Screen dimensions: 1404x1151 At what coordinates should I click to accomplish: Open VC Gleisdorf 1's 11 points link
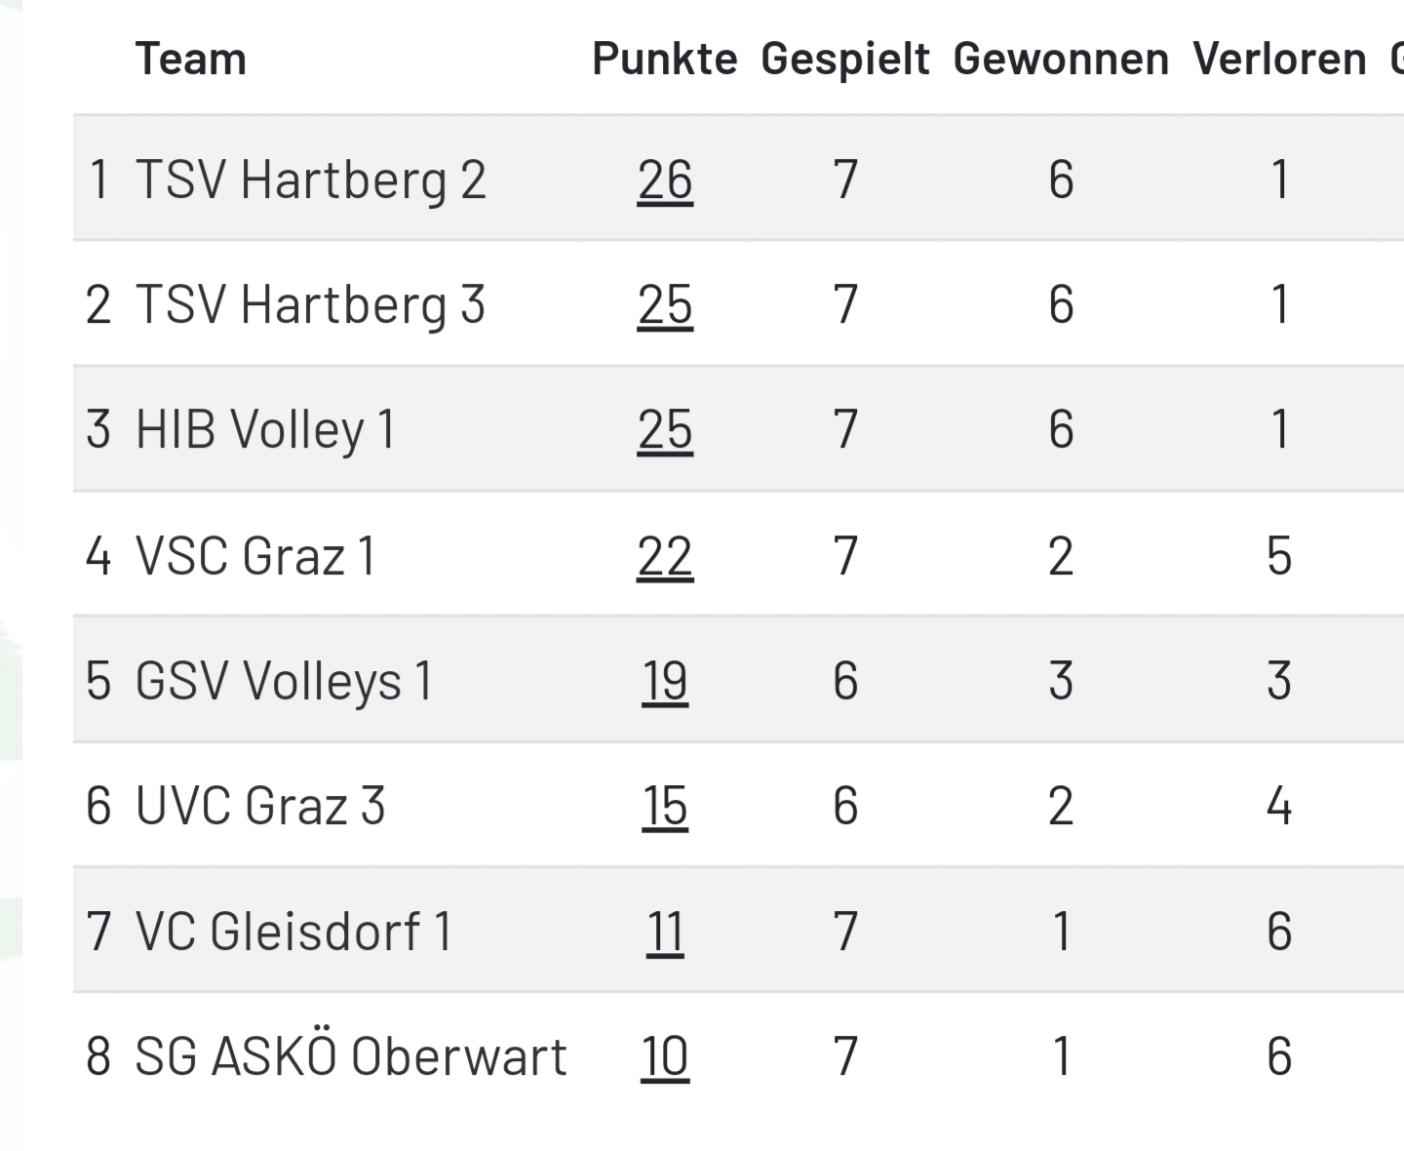pyautogui.click(x=665, y=931)
